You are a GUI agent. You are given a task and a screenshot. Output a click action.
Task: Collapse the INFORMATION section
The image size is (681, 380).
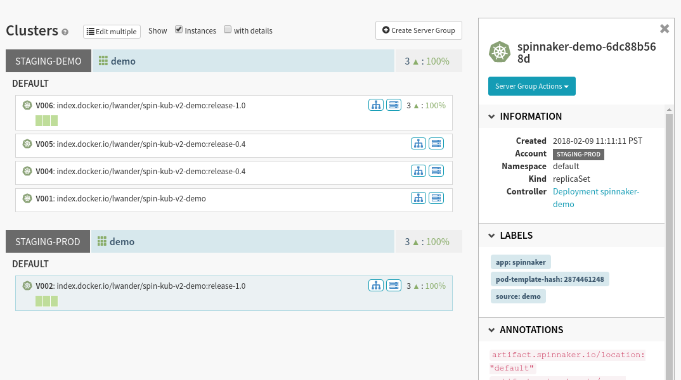pyautogui.click(x=492, y=117)
